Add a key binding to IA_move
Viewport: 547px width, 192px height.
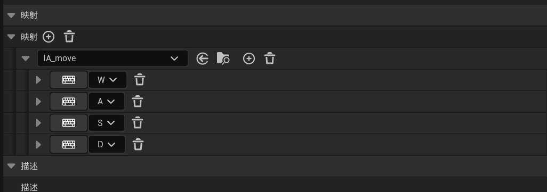[x=249, y=59]
